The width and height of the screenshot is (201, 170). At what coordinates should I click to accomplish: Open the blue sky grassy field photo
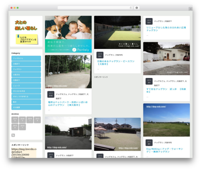[166, 120]
